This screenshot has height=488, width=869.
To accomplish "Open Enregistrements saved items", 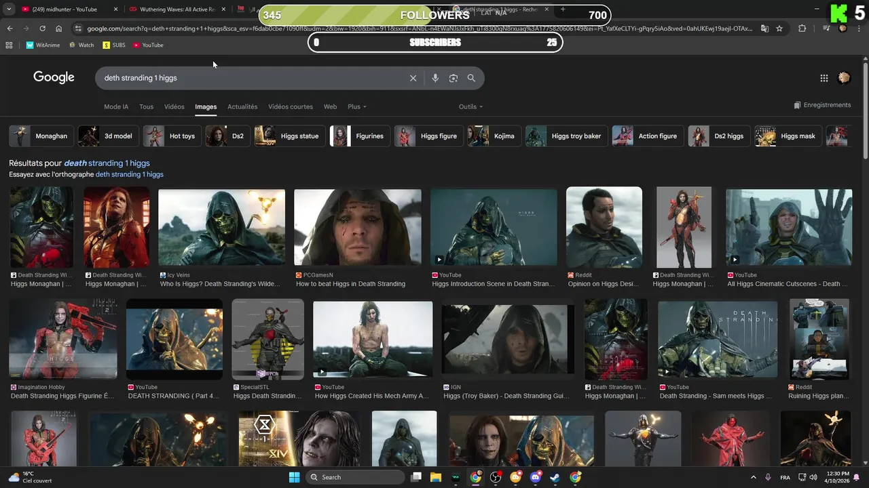I will (x=822, y=105).
